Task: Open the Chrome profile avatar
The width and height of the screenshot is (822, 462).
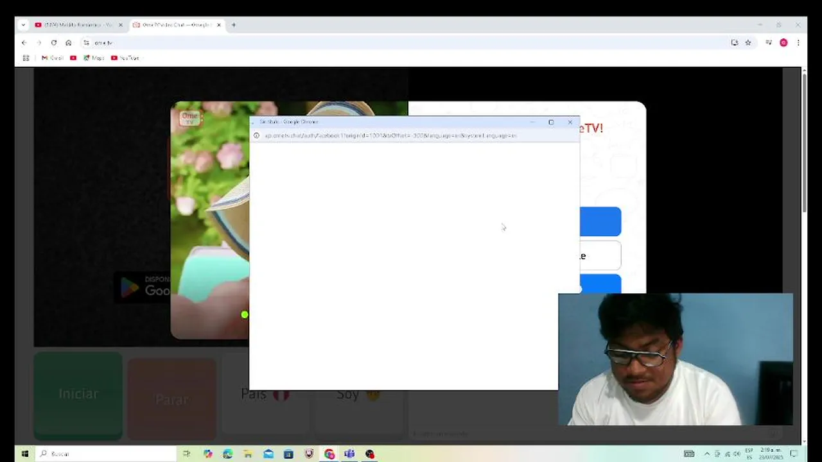Action: [x=783, y=43]
